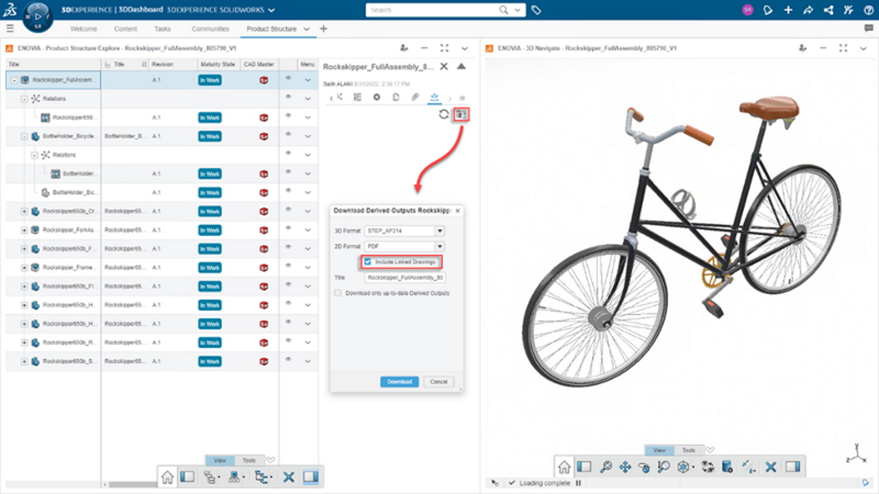Click inside the Search field at top
879x494 pixels.
[439, 10]
